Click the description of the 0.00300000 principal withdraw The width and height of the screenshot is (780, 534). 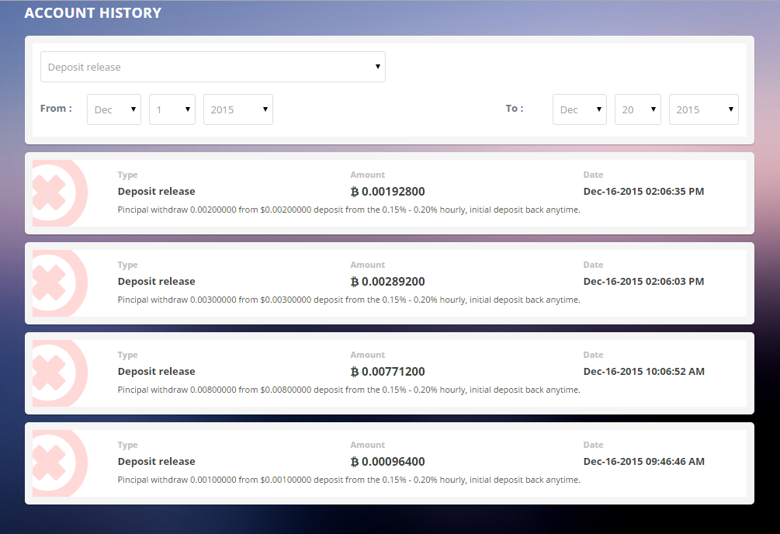(348, 300)
